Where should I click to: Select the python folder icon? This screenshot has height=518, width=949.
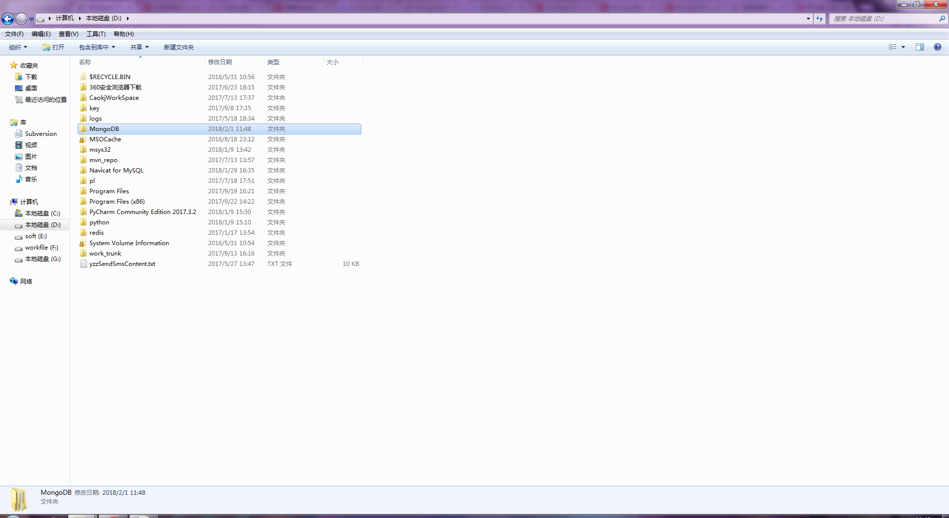pyautogui.click(x=84, y=222)
